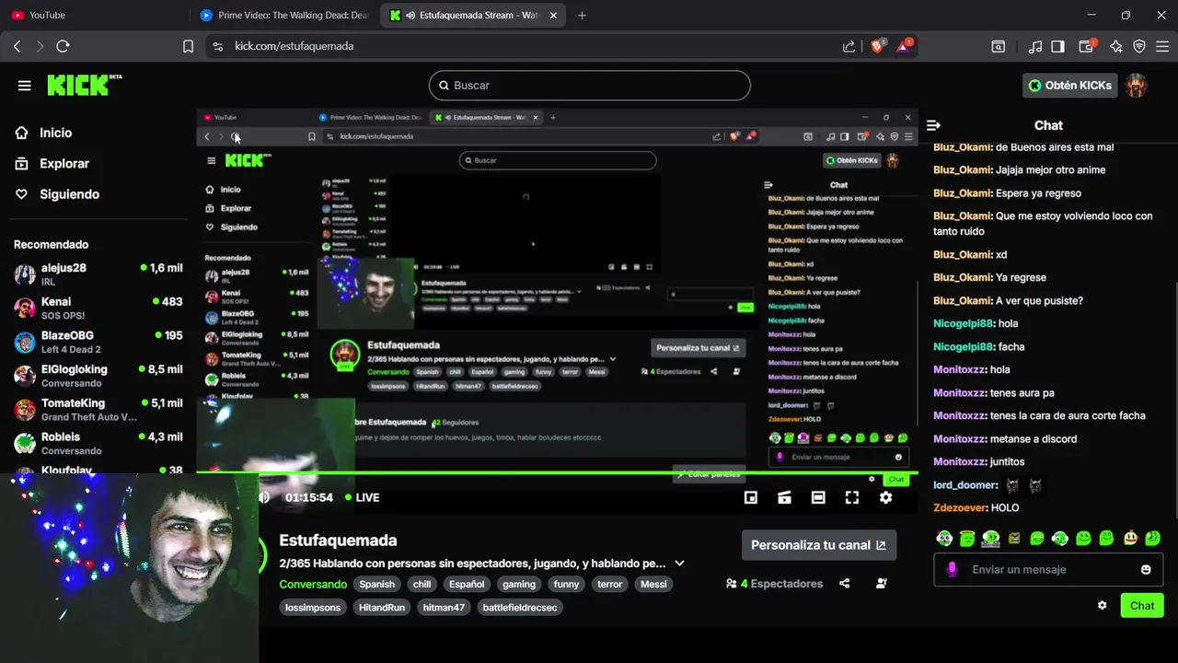Insert the last emote in the emote bar
This screenshot has height=663, width=1178.
[1153, 538]
